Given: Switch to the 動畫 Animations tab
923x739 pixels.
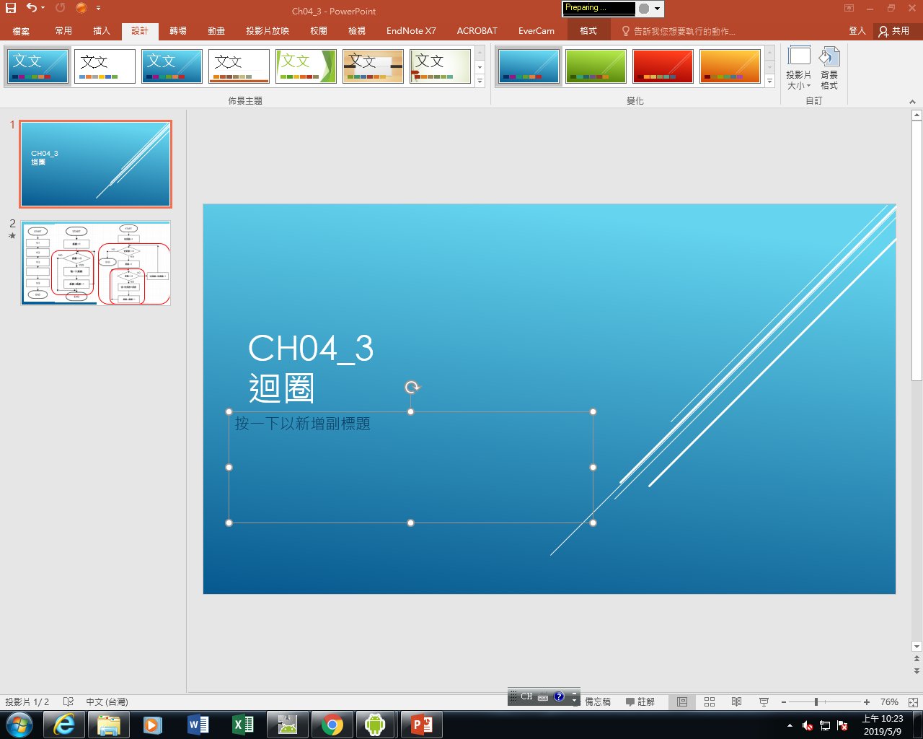Looking at the screenshot, I should (x=216, y=31).
